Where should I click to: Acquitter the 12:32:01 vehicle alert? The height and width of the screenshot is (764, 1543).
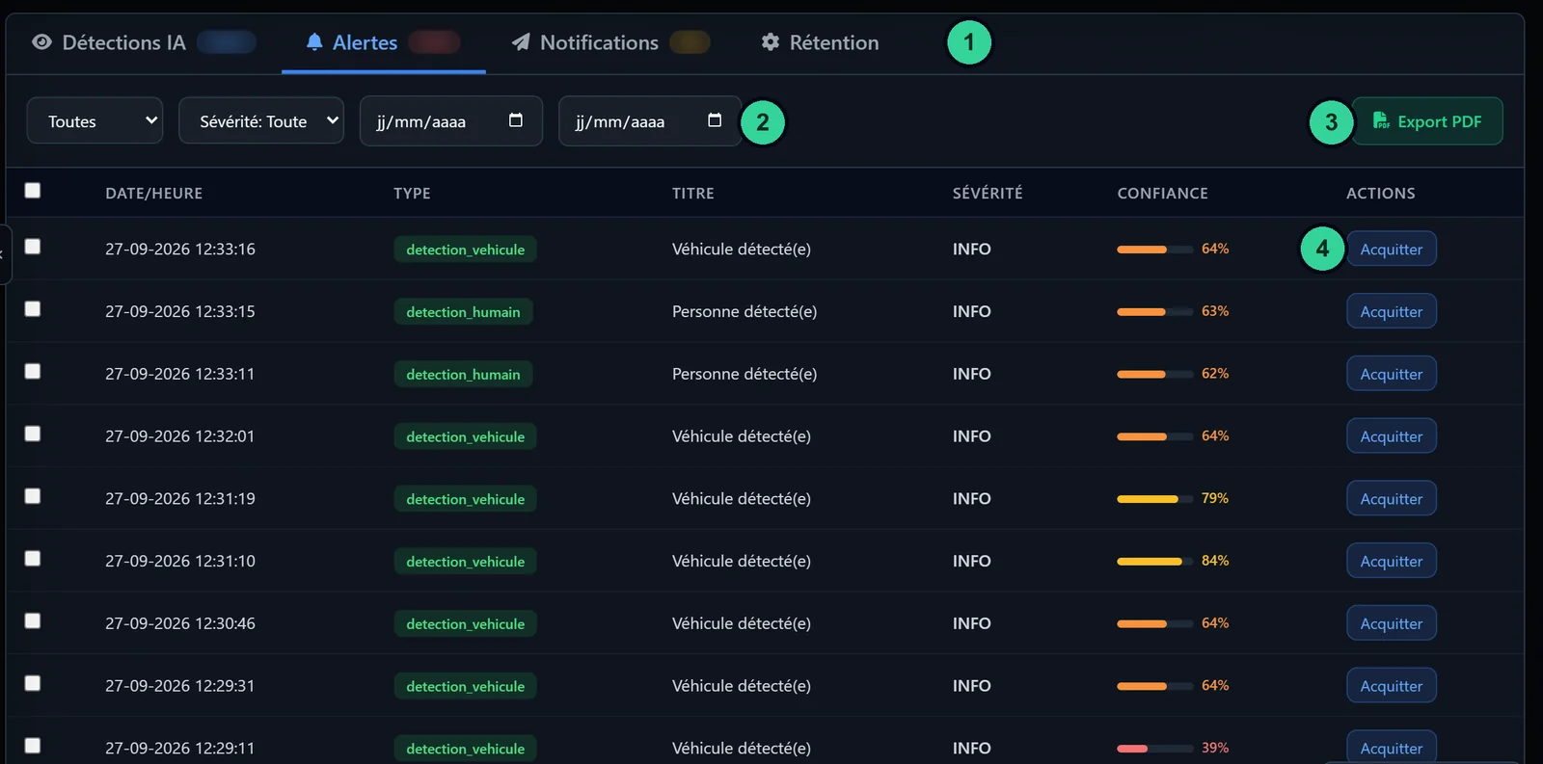tap(1392, 436)
